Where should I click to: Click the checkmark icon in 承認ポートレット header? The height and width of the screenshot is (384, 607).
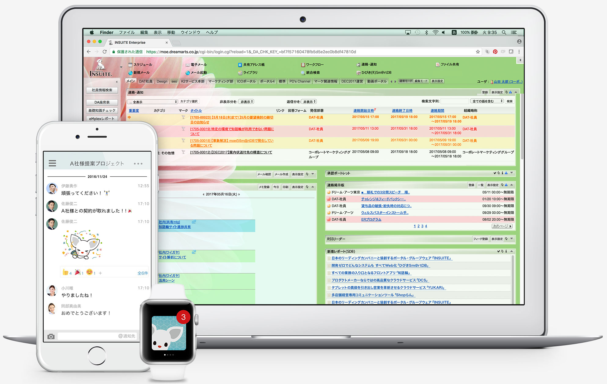(x=495, y=173)
